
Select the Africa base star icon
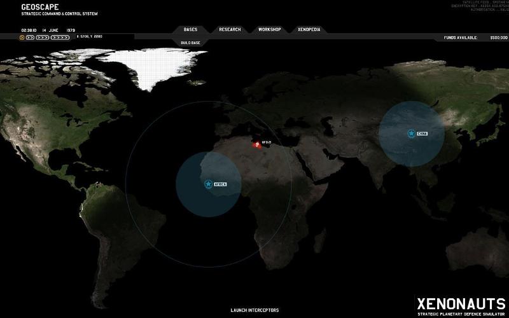click(207, 184)
